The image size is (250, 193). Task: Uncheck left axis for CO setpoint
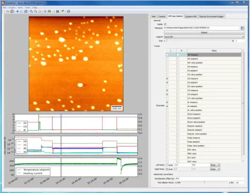[x=167, y=94]
